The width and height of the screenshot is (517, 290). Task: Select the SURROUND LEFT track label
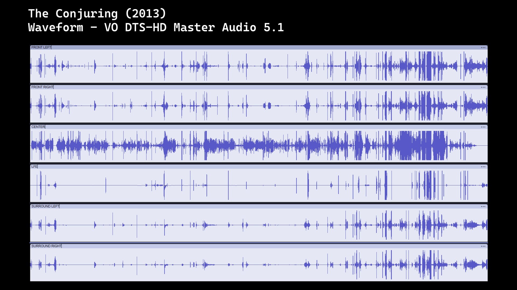pos(45,206)
